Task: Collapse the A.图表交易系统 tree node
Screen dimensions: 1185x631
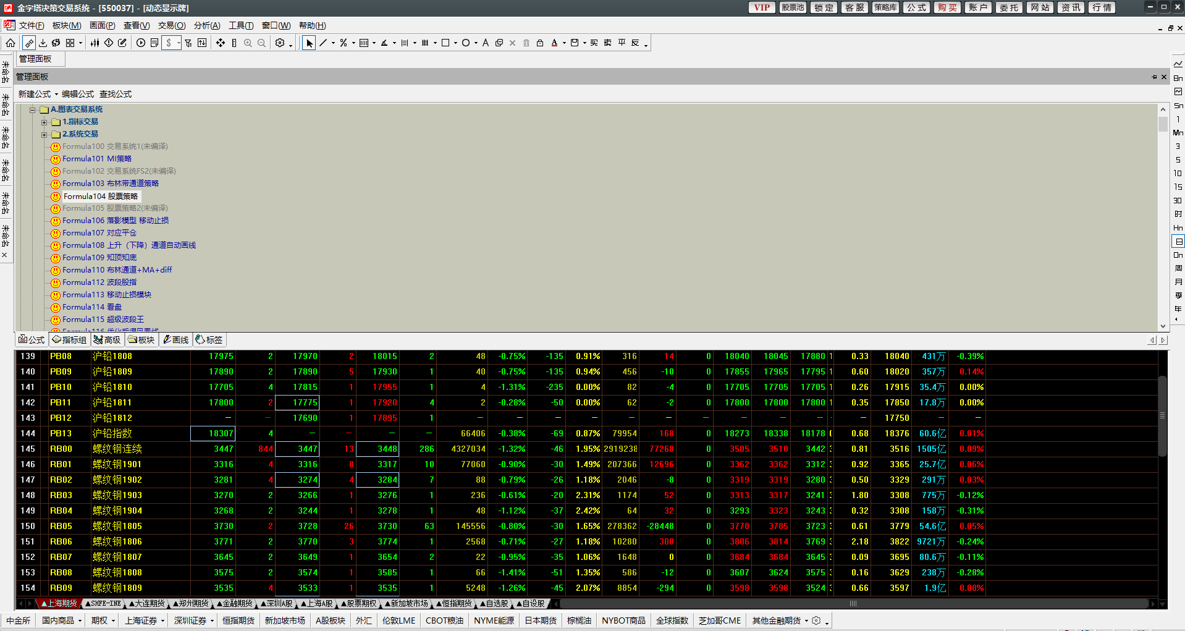Action: tap(33, 110)
